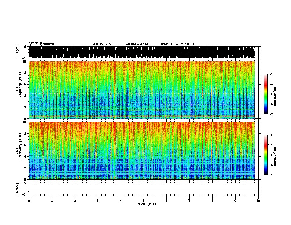
Task: Click the "4" kHz tick on ch.1 frequency axis
Action: 26,96
